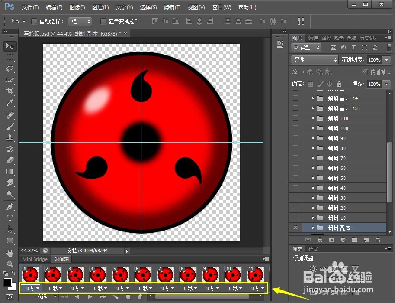Select the Rounded Rectangle shape tool
The width and height of the screenshot is (395, 303).
[x=10, y=241]
